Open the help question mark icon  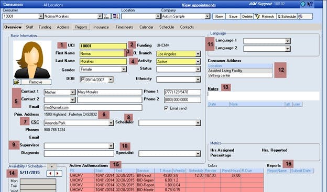click(303, 4)
